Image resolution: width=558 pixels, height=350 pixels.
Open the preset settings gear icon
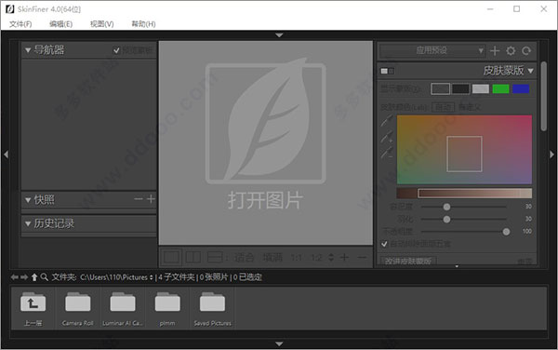(511, 51)
